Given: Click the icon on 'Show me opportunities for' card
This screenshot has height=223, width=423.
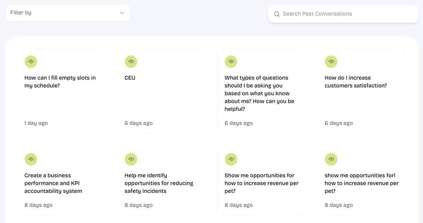Looking at the screenshot, I should pyautogui.click(x=231, y=159).
